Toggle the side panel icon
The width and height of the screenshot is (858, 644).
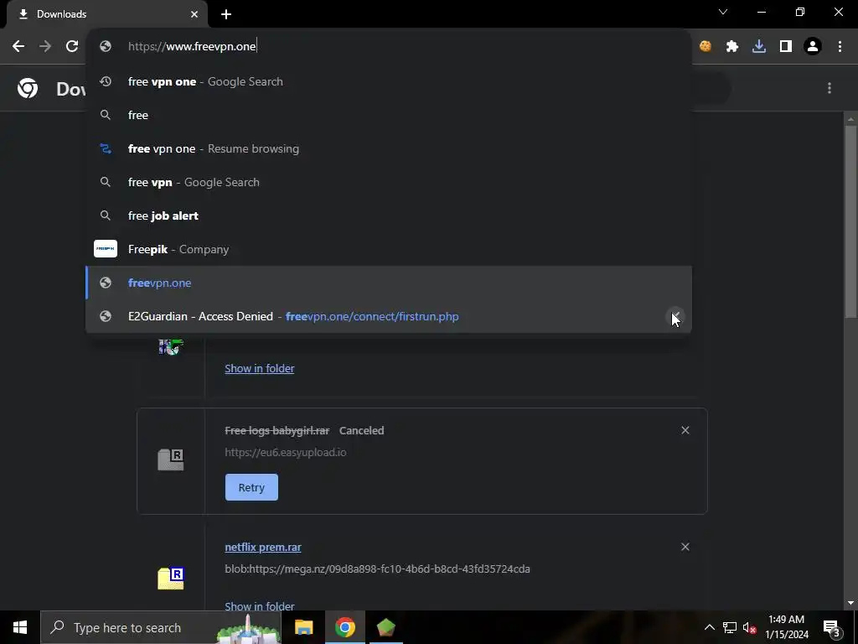tap(786, 47)
